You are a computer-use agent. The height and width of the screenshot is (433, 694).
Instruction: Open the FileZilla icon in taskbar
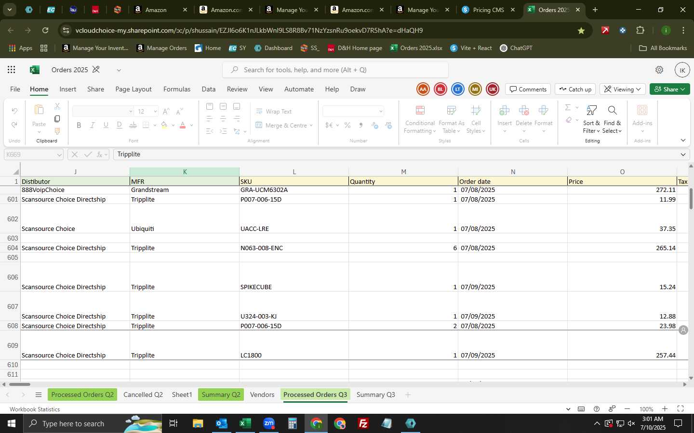click(x=363, y=423)
